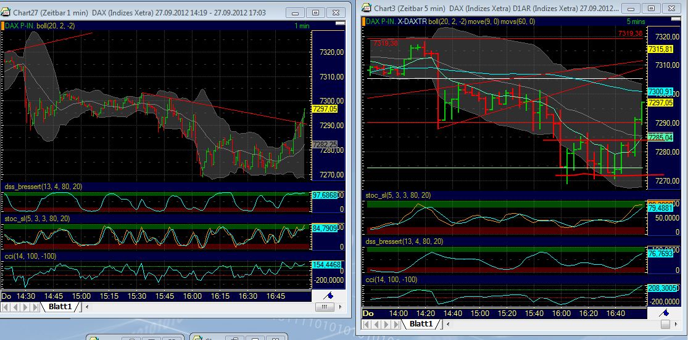Click the Chart3 horizontal scrollbar thumb
This screenshot has height=340, width=688.
[x=666, y=324]
